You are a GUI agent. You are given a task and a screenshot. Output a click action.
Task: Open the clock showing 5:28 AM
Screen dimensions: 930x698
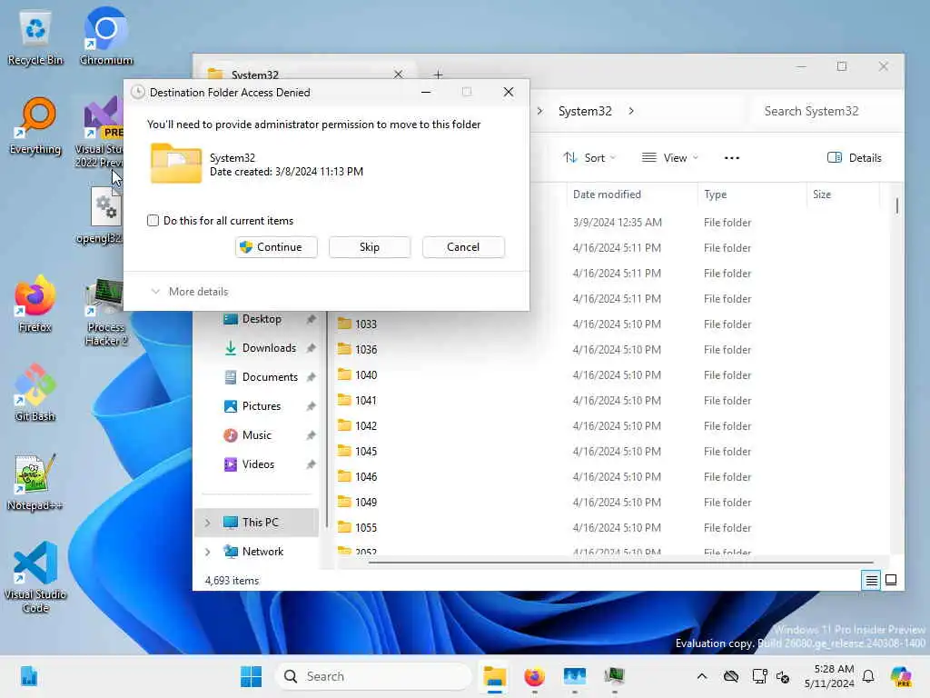(829, 676)
